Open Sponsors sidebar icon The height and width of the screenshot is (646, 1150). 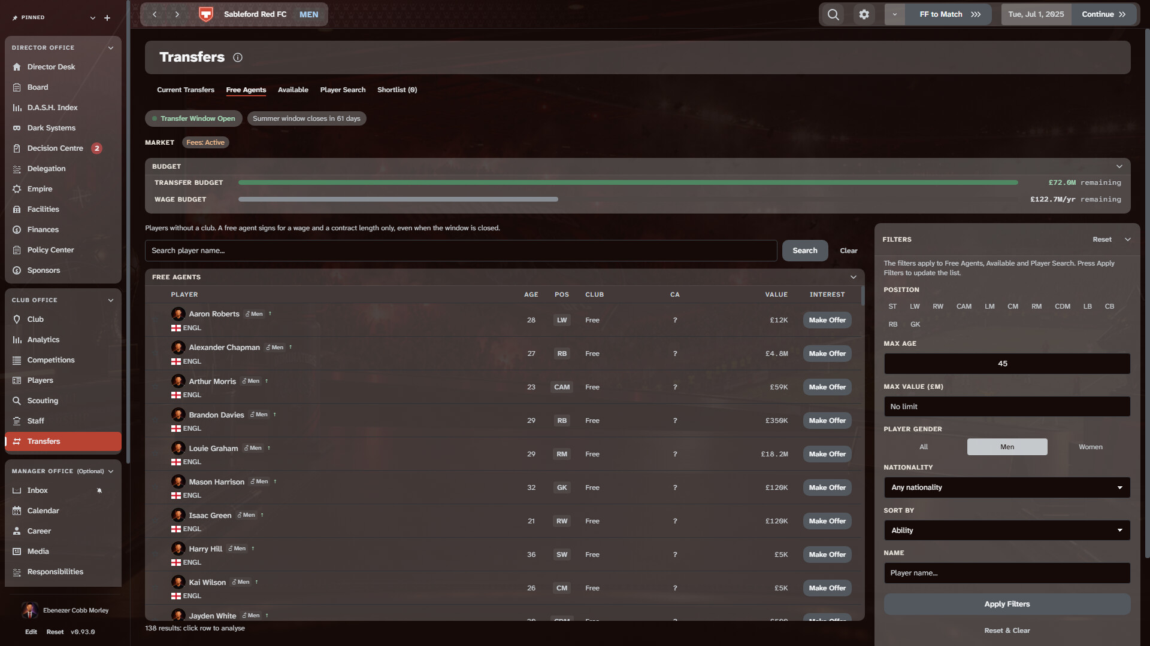pos(17,270)
